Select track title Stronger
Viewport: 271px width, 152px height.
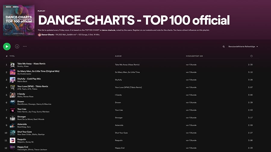coord(21,117)
